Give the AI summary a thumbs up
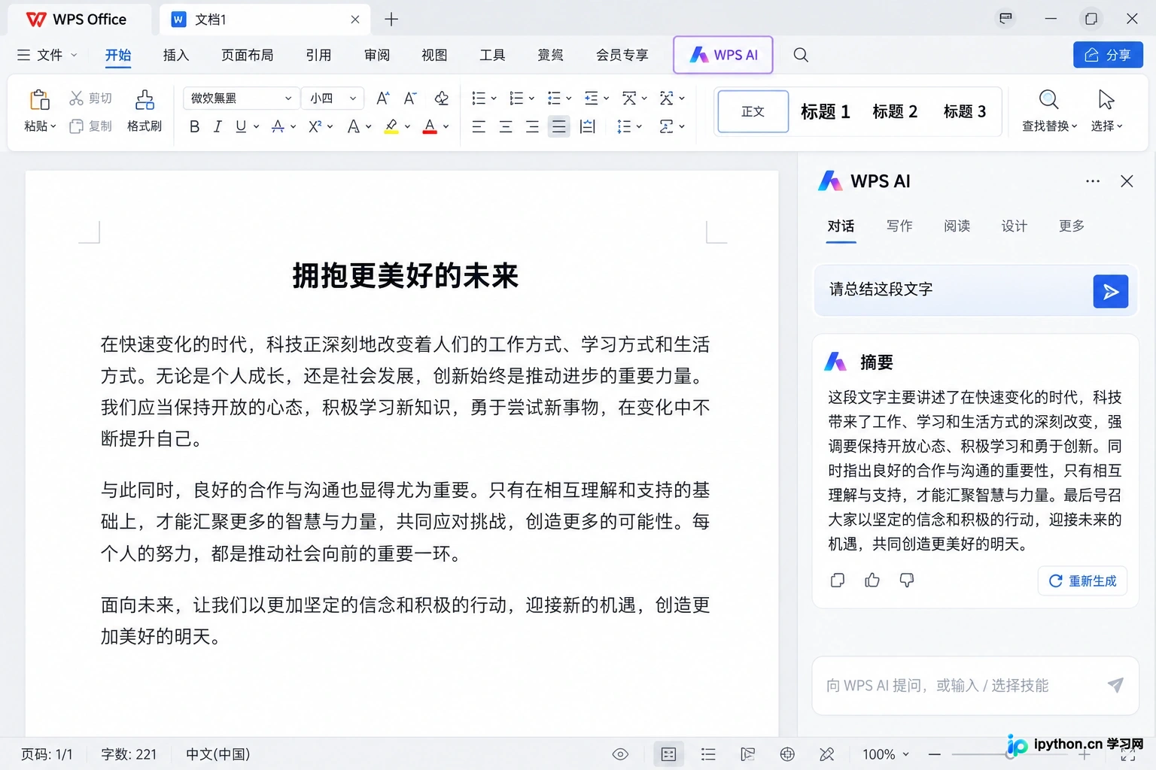The height and width of the screenshot is (770, 1156). 872,580
